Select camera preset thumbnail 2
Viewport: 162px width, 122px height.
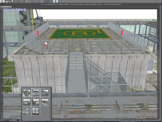(36, 92)
